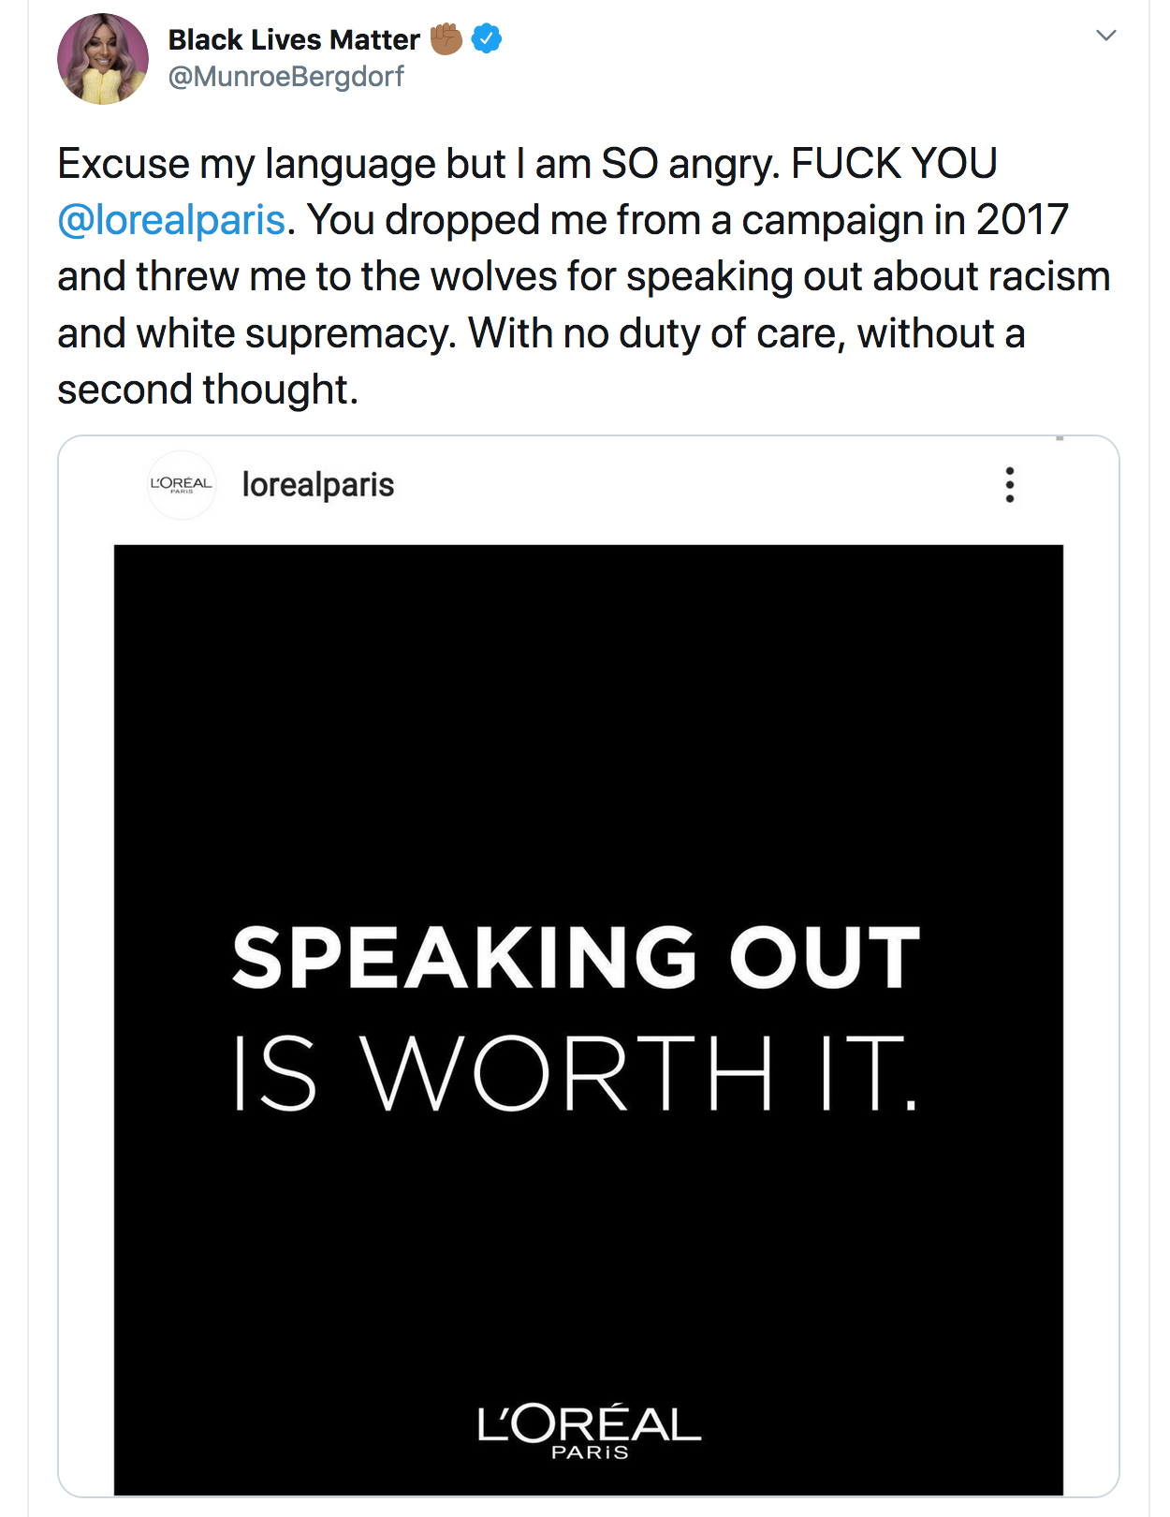
Task: Click the bold "SPEAKING OUT" headline
Action: pos(577,957)
